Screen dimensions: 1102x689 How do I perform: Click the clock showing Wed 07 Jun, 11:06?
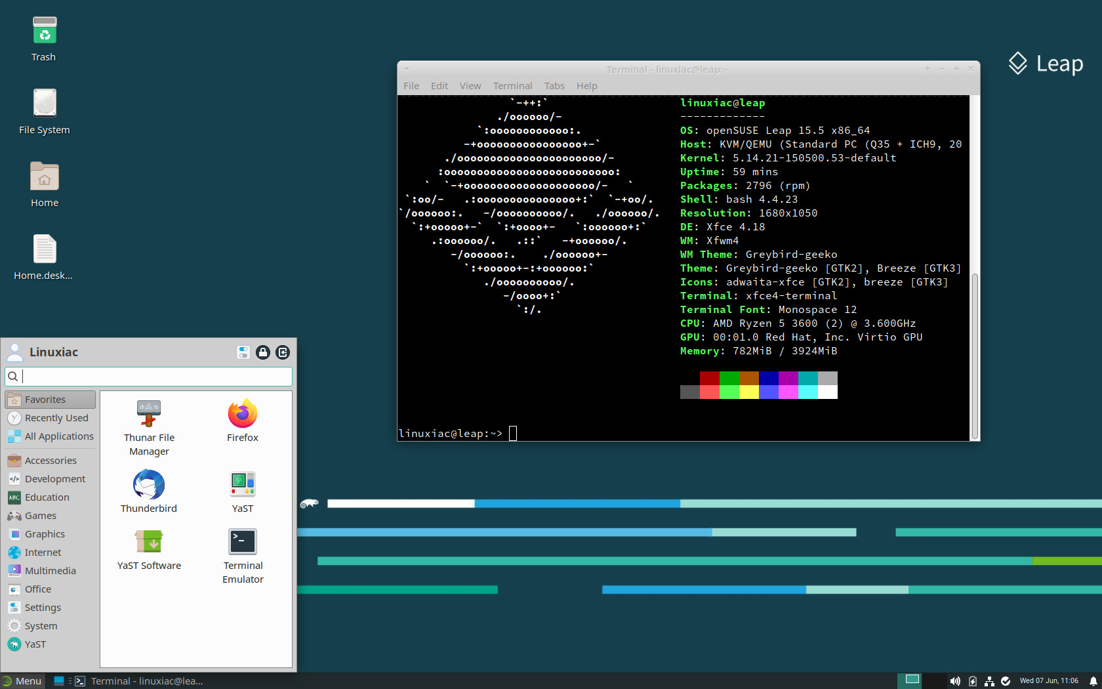click(x=1049, y=681)
